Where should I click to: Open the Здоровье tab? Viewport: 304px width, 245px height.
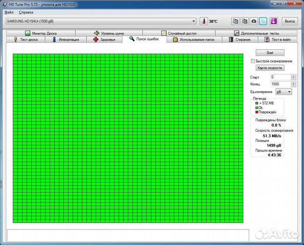click(x=104, y=39)
